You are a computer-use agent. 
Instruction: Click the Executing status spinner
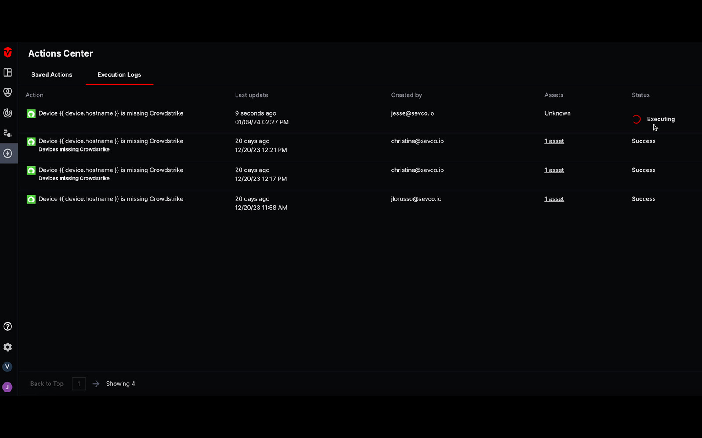pos(636,119)
